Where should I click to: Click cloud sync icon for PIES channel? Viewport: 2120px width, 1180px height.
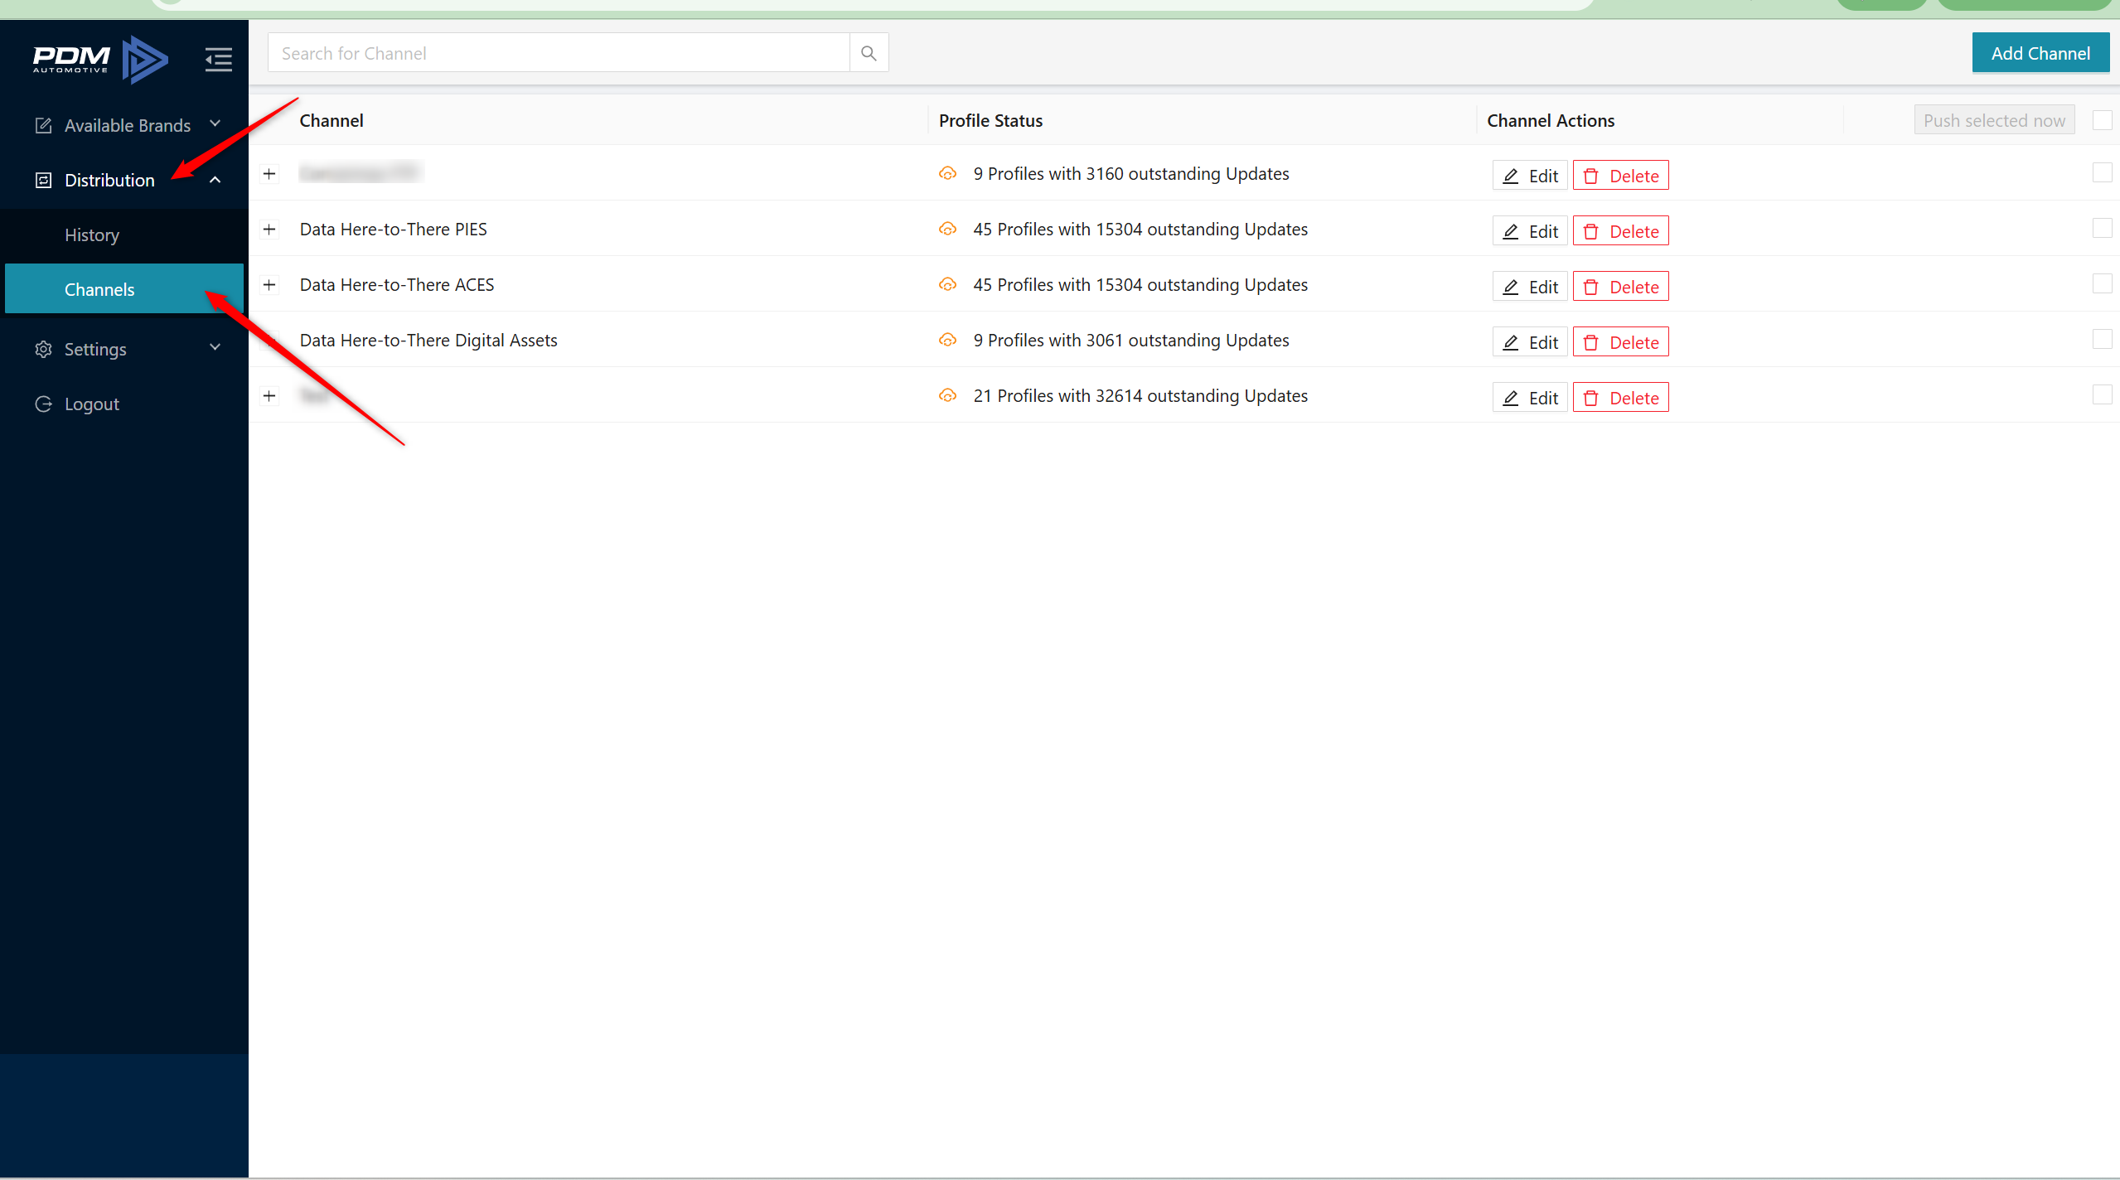[947, 229]
